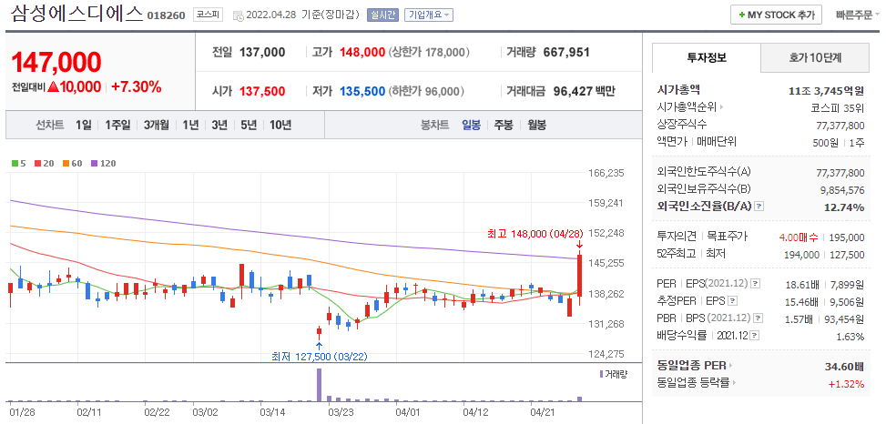Click the arrow next to 동일업종 PER

point(730,365)
